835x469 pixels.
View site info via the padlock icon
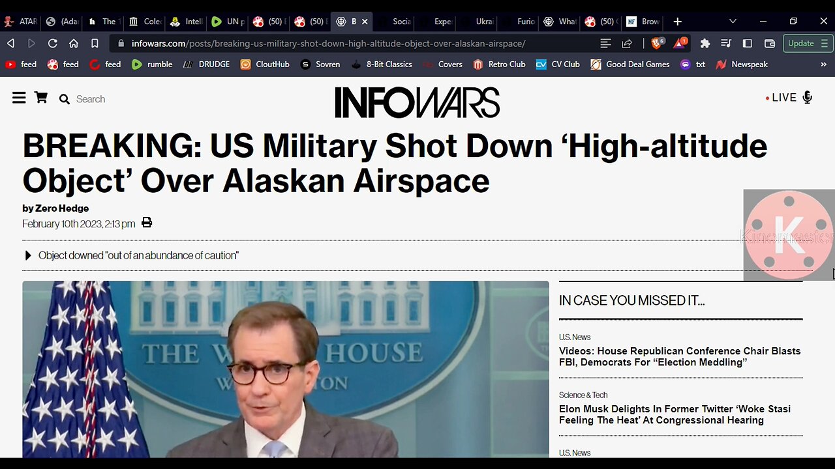pos(121,44)
